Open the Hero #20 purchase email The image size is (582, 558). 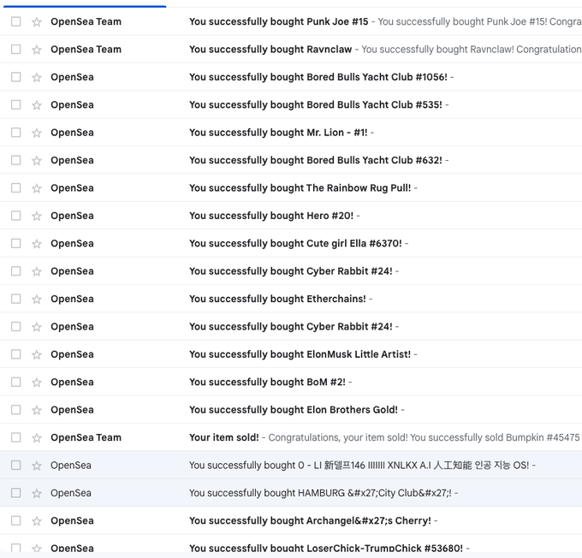coord(291,216)
